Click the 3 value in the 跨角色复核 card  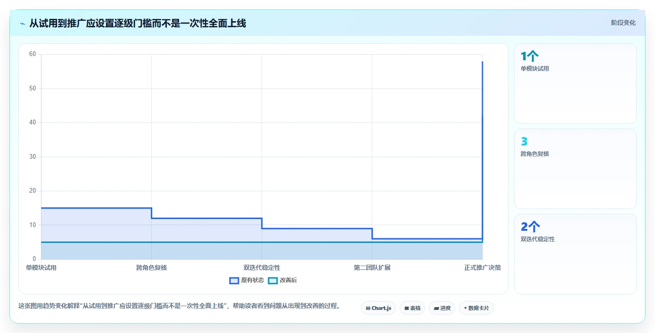click(524, 142)
